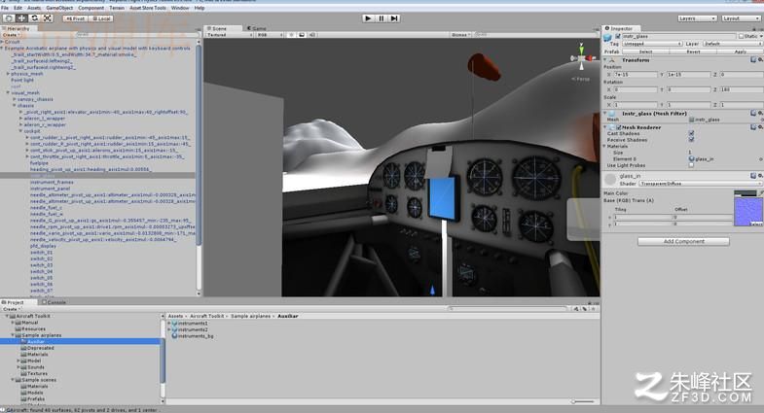Image resolution: width=764 pixels, height=413 pixels.
Task: Open Mesh Renderer component help icon
Action: 753,127
